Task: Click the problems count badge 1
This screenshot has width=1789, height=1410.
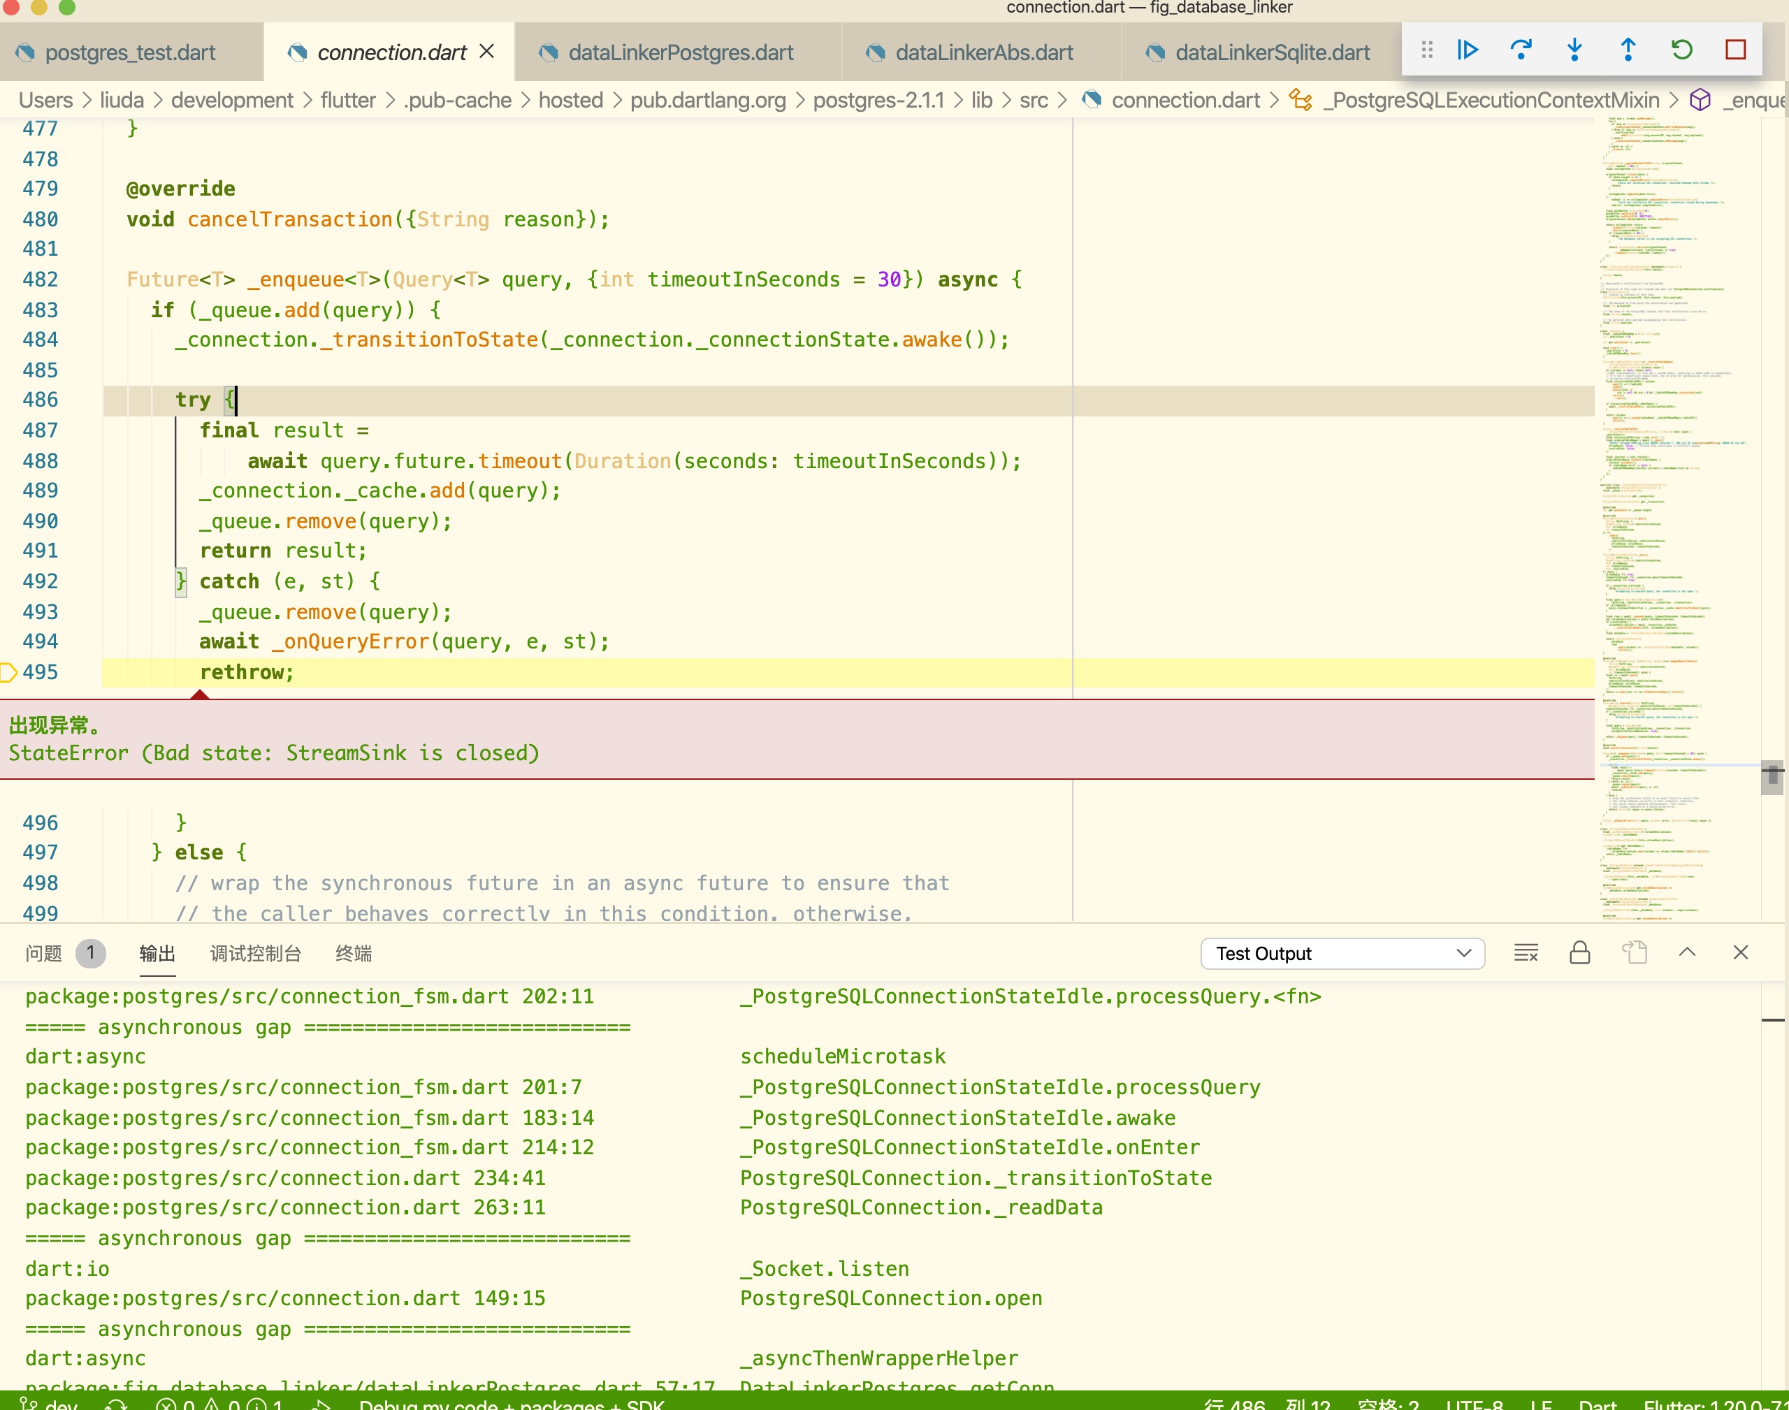Action: coord(90,954)
